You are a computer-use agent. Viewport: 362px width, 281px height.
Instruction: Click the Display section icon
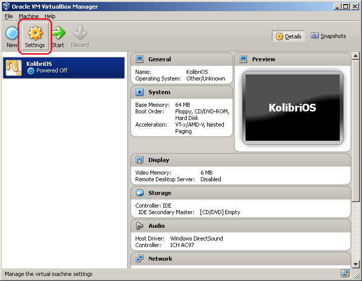tap(140, 160)
